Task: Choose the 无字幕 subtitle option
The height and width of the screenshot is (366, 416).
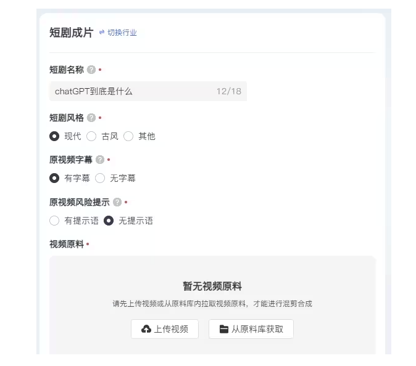Action: pos(100,178)
